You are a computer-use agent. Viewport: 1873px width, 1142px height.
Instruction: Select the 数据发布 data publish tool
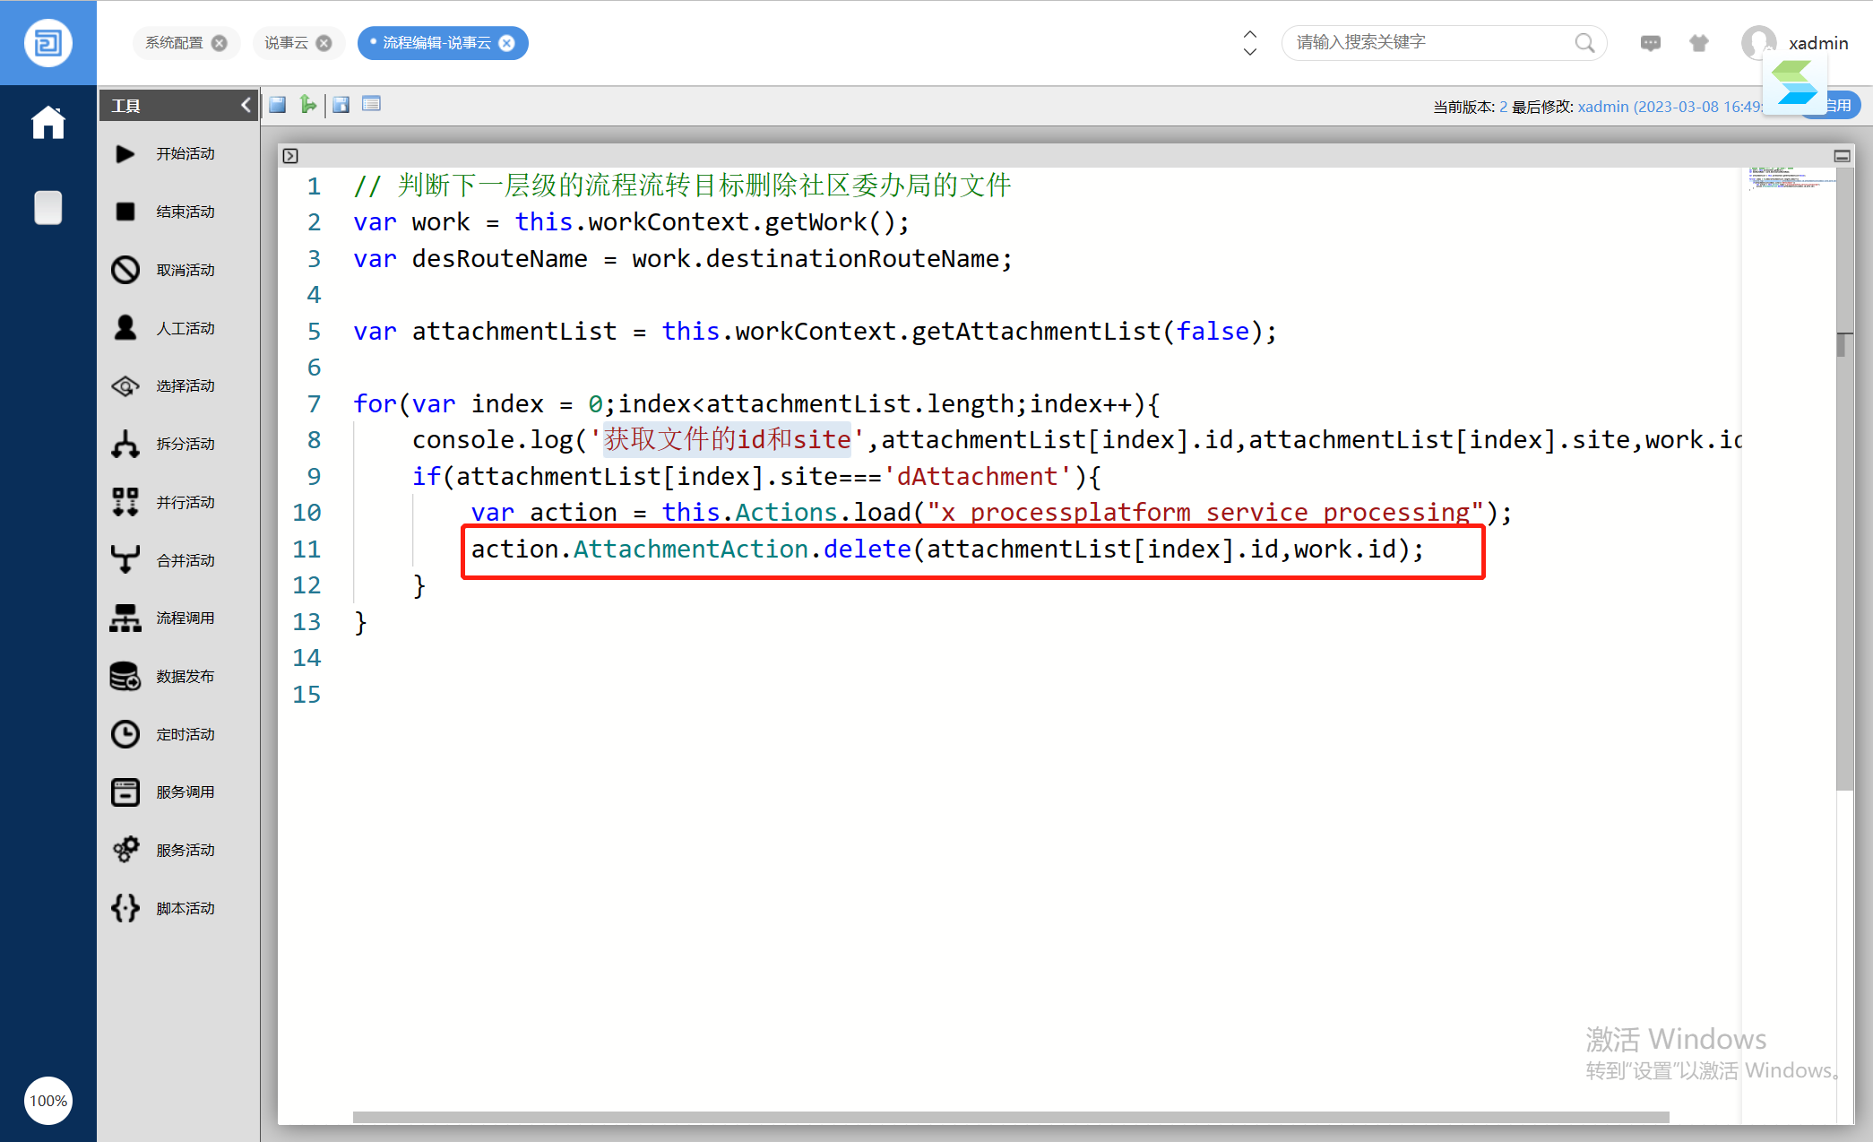tap(165, 676)
